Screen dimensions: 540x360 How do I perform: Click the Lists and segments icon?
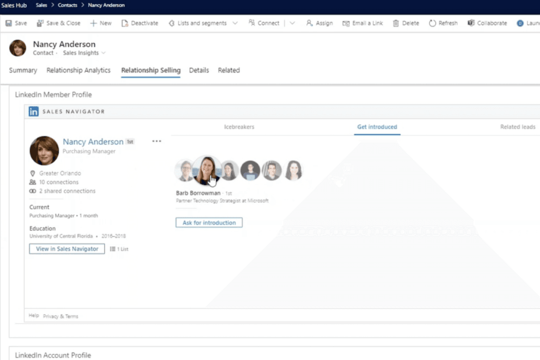[171, 23]
